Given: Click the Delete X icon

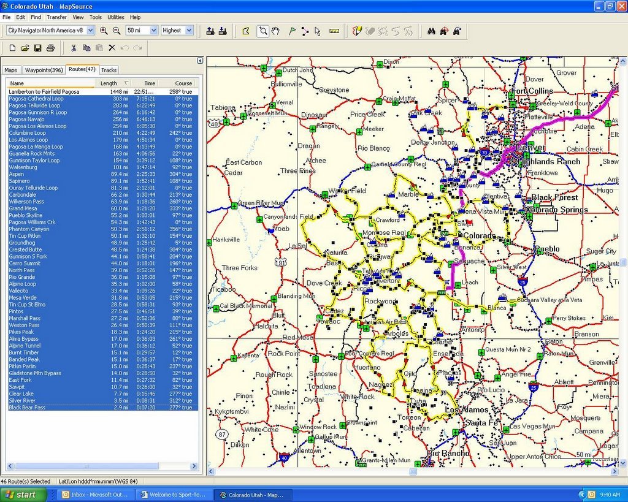Looking at the screenshot, I should (x=112, y=48).
